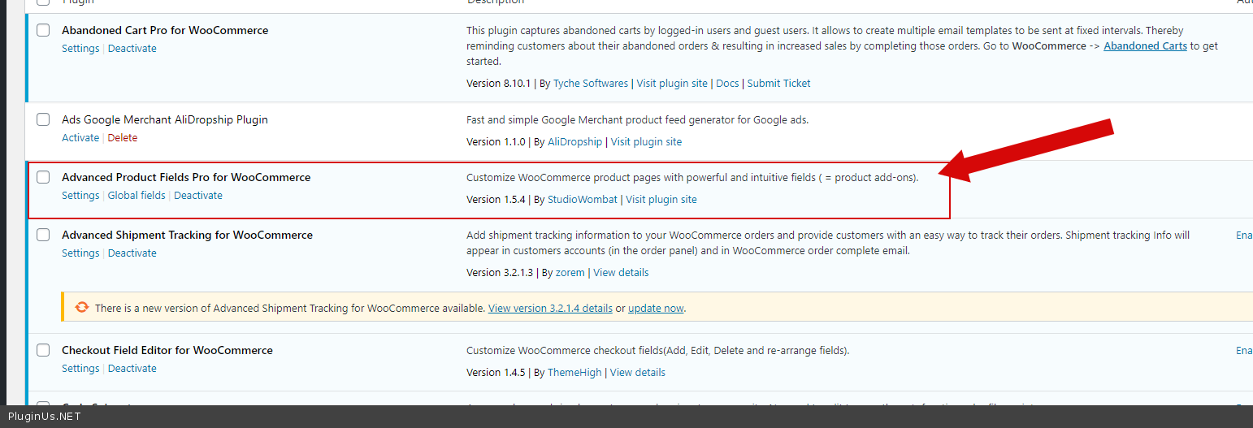
Task: Open Global fields for Advanced Product Fields
Action: coord(137,196)
